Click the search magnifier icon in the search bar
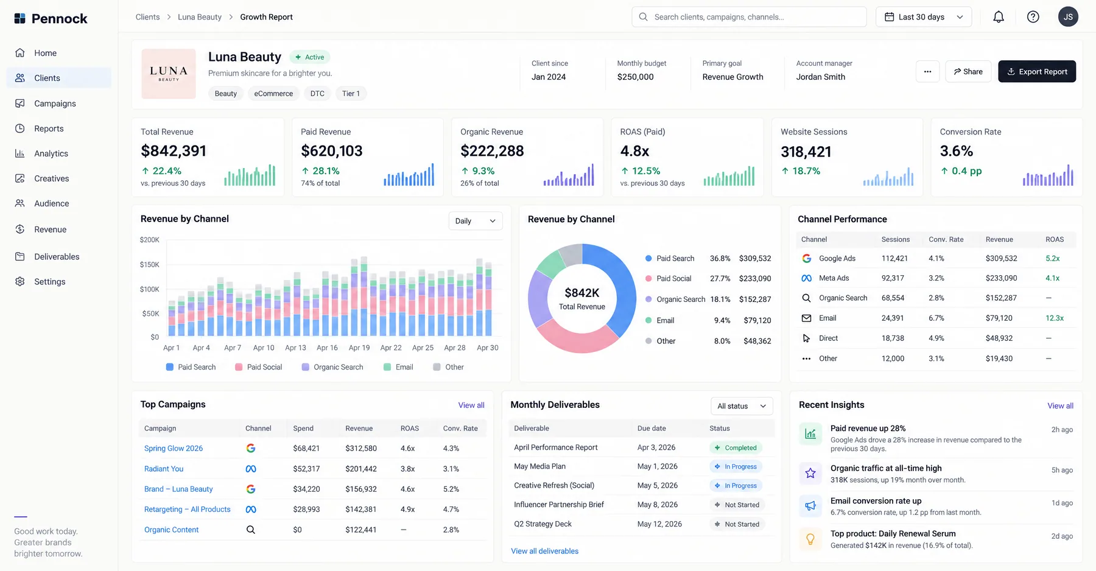 644,17
